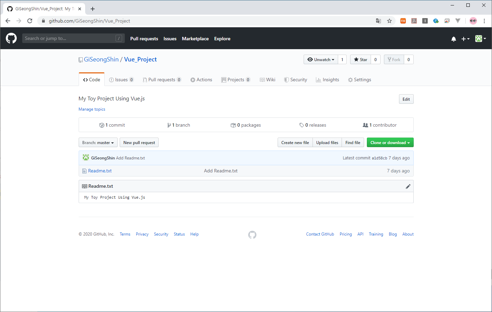Image resolution: width=492 pixels, height=312 pixels.
Task: Open the Insights tab
Action: tap(328, 80)
